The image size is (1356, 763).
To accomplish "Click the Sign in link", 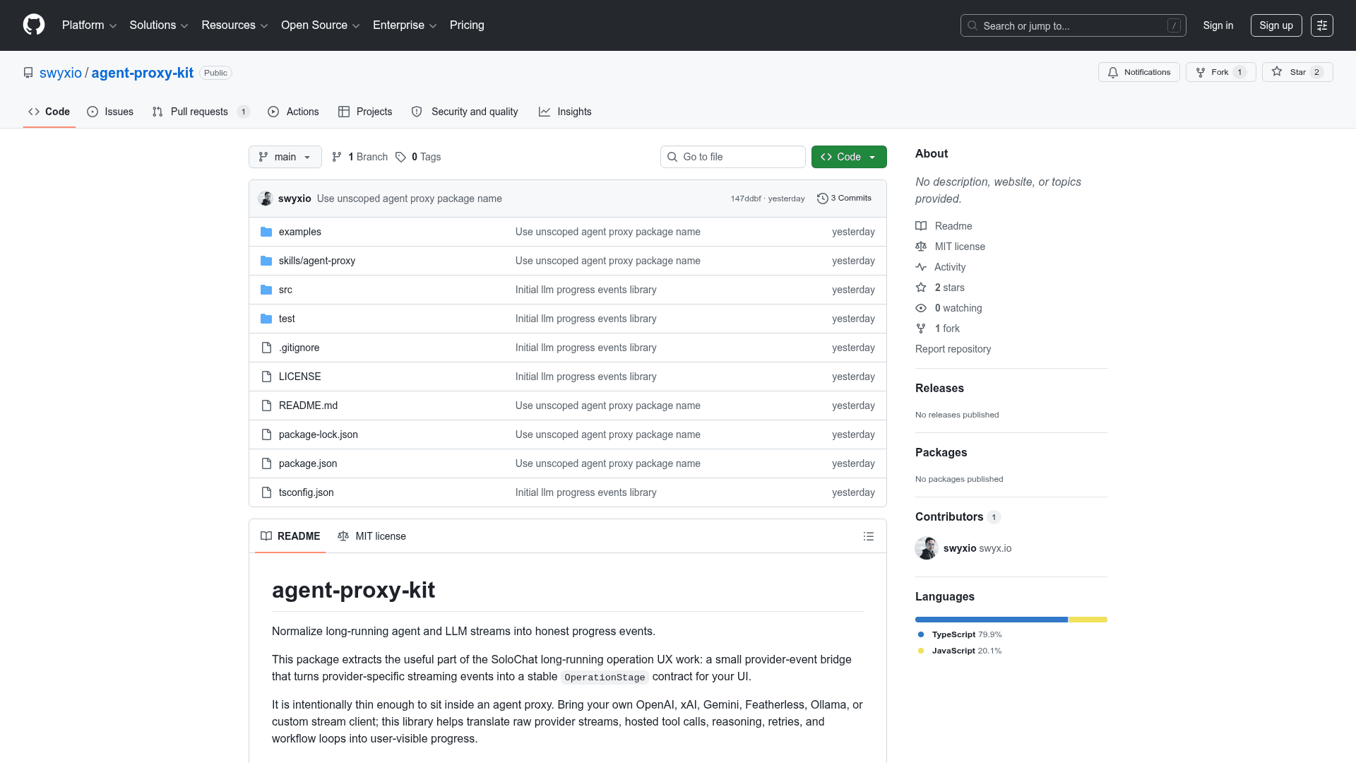I will coord(1218,25).
